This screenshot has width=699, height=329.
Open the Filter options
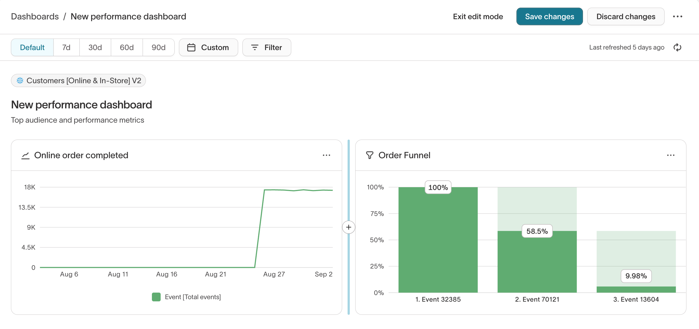(267, 47)
